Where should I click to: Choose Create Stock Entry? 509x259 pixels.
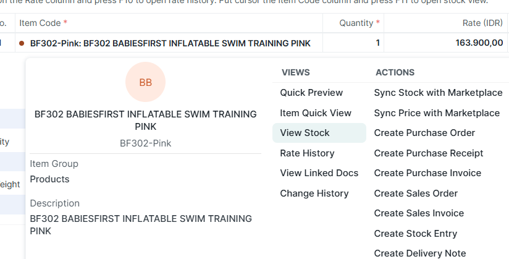[416, 234]
